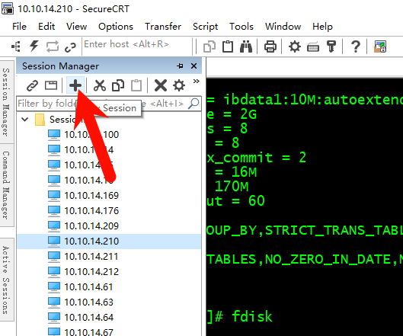Click the SecureFX icon in main toolbar

click(x=380, y=46)
